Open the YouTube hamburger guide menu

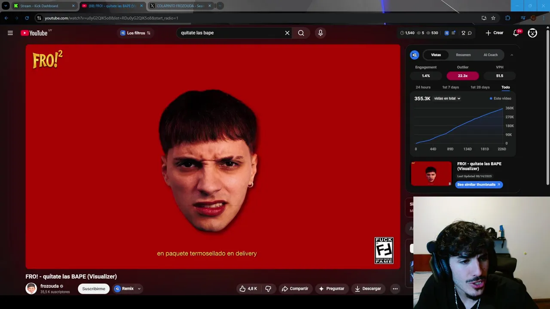[x=10, y=33]
